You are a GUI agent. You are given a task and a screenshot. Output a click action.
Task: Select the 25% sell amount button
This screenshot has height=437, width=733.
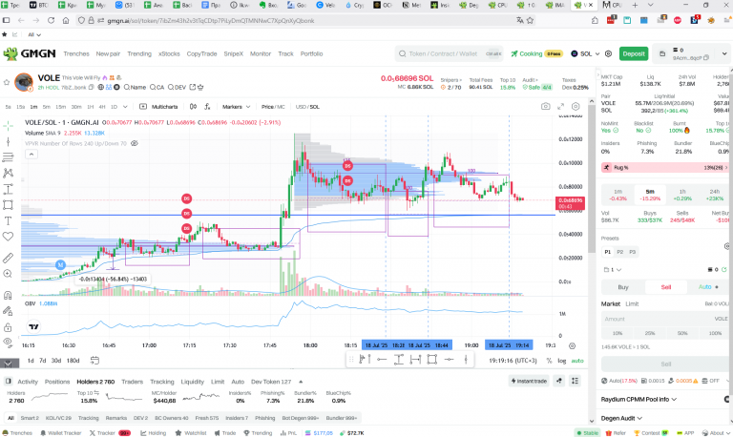tap(650, 333)
